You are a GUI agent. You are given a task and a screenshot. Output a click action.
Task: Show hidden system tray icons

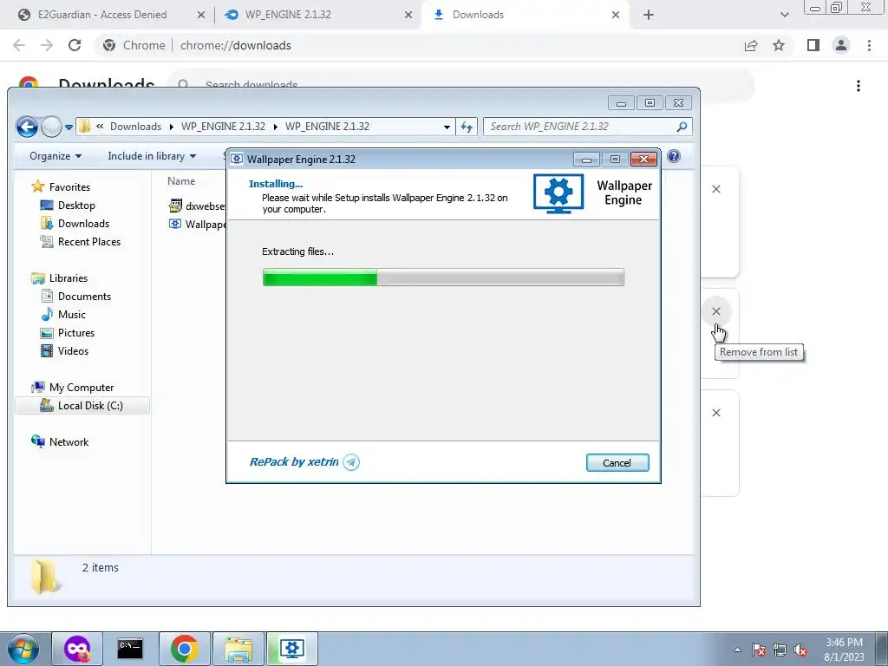point(737,650)
